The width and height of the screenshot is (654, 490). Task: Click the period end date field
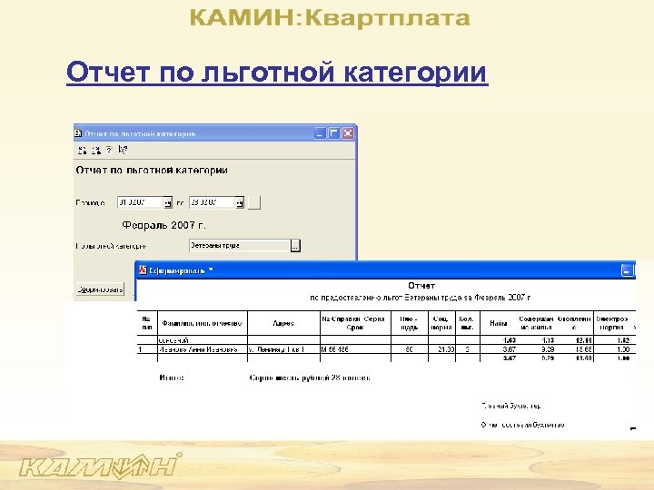(213, 202)
